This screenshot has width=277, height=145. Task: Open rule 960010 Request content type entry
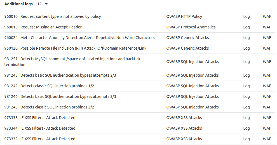click(53, 16)
